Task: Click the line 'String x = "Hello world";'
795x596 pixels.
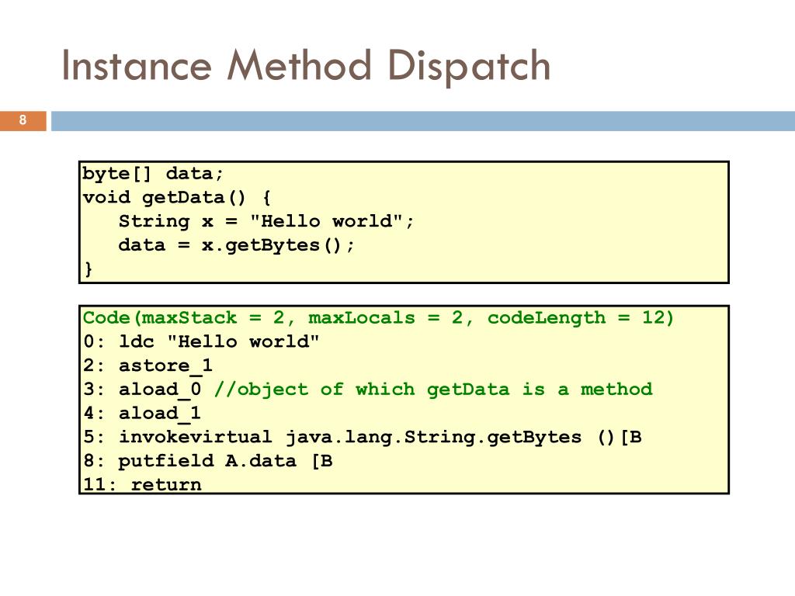Action: [266, 221]
